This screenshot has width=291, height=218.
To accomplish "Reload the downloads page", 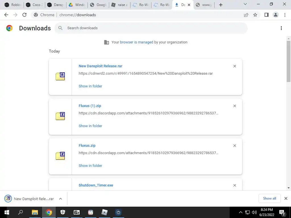I will [x=24, y=15].
